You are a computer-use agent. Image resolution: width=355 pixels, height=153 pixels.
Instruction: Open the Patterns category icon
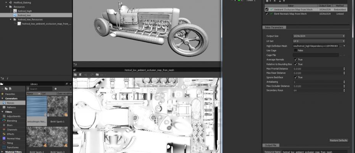tap(4, 107)
